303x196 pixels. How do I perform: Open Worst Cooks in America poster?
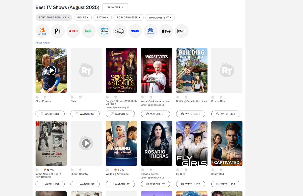coord(157,70)
